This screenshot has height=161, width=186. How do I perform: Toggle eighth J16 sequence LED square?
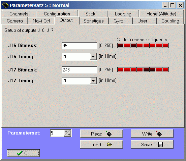pyautogui.click(x=165, y=46)
